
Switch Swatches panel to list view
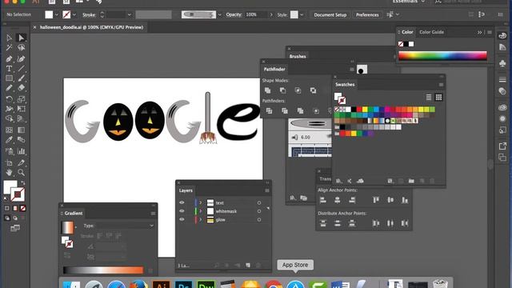tap(429, 98)
